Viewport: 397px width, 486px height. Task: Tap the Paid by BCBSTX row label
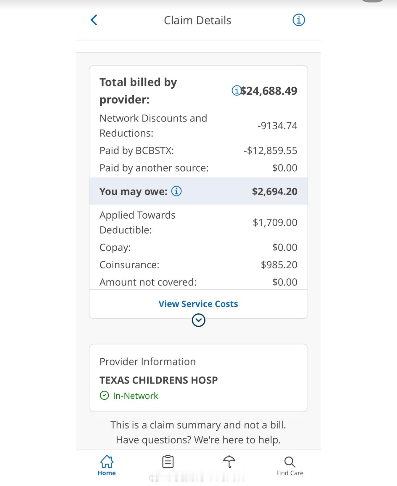point(136,150)
